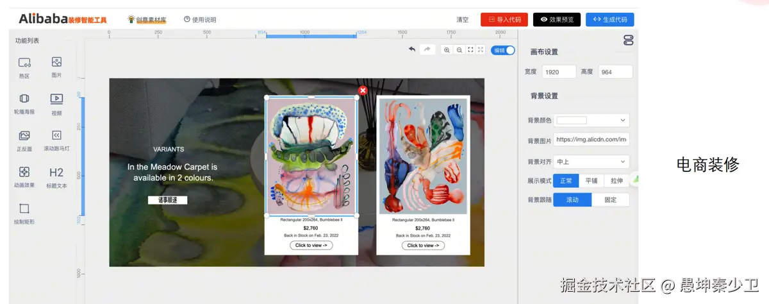
Task: Click the 清空 clear button
Action: 462,20
